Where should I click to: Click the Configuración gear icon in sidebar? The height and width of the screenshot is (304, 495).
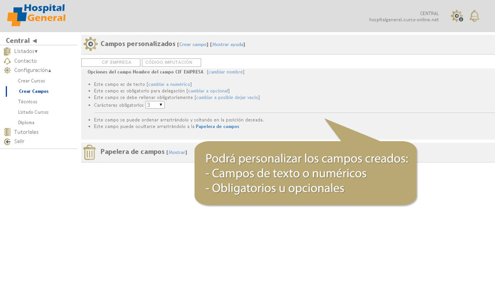click(x=7, y=70)
